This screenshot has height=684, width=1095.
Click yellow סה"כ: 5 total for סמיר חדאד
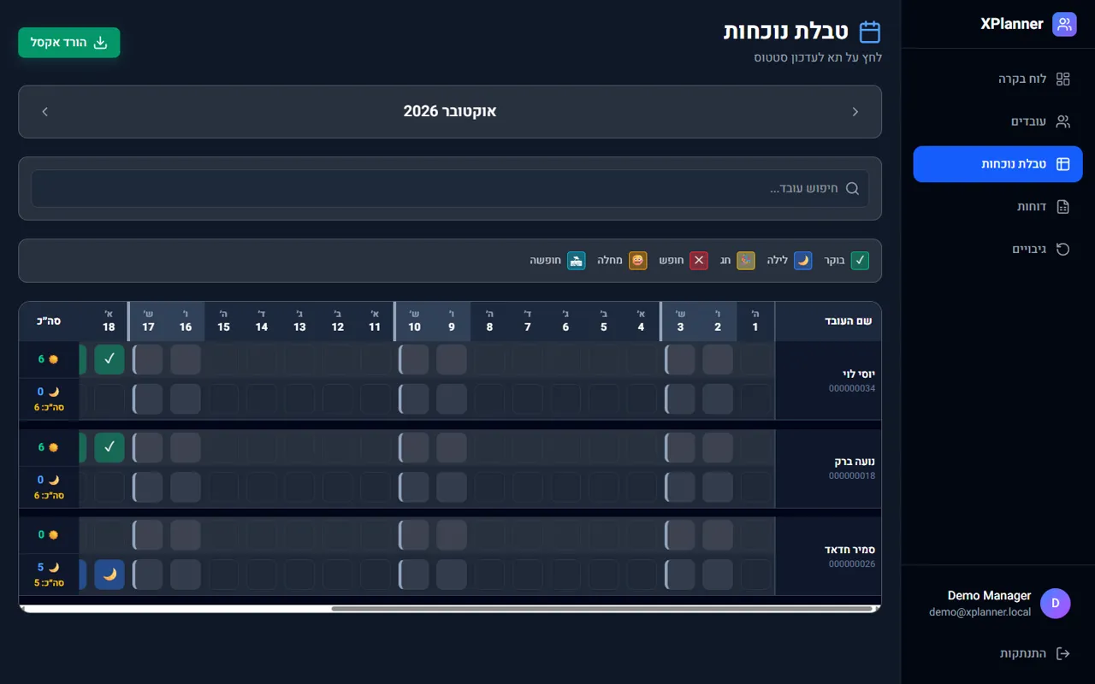(x=49, y=583)
